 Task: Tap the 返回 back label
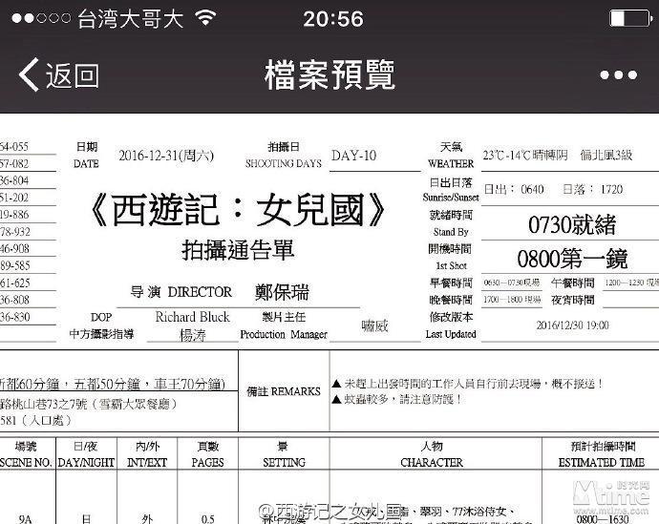click(73, 74)
